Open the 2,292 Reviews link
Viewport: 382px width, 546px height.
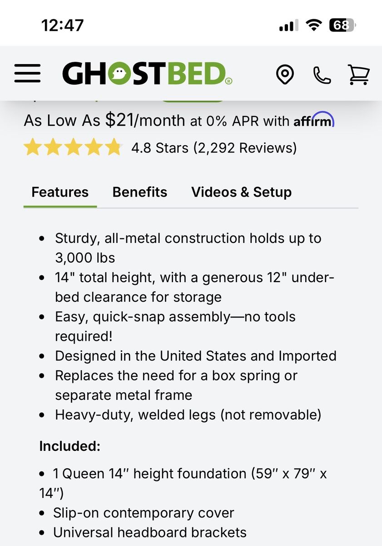(245, 148)
